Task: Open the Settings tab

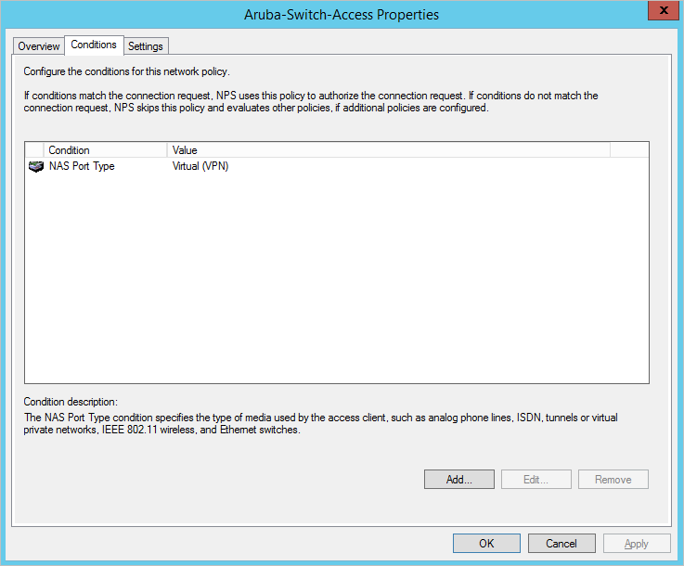Action: click(x=146, y=46)
